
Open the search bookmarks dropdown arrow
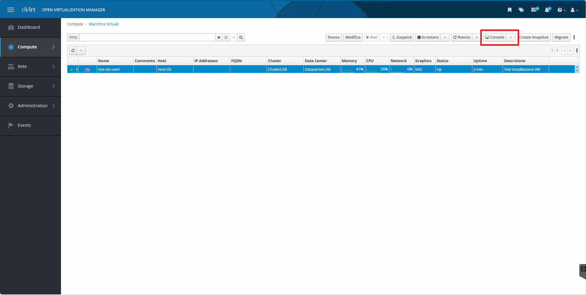pyautogui.click(x=234, y=37)
